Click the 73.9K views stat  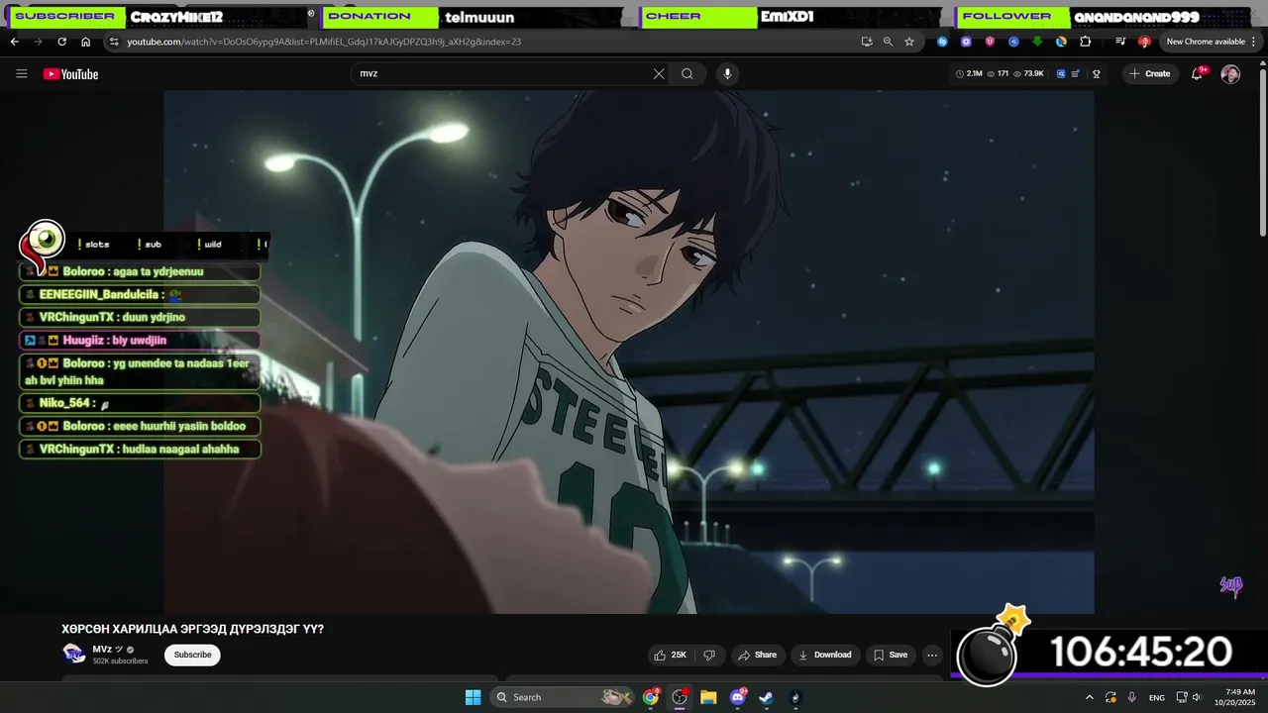[1028, 74]
